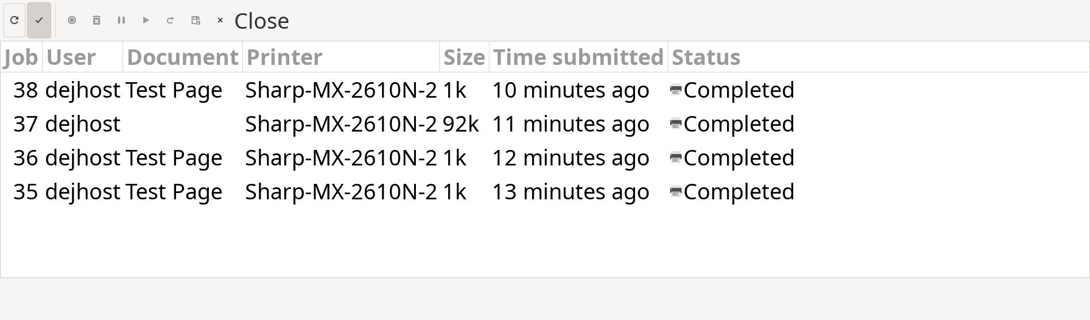Sort by Time submitted header

pos(578,57)
